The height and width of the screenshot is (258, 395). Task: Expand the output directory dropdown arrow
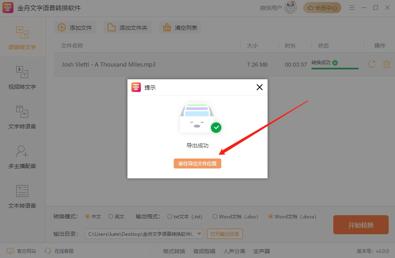click(x=199, y=234)
